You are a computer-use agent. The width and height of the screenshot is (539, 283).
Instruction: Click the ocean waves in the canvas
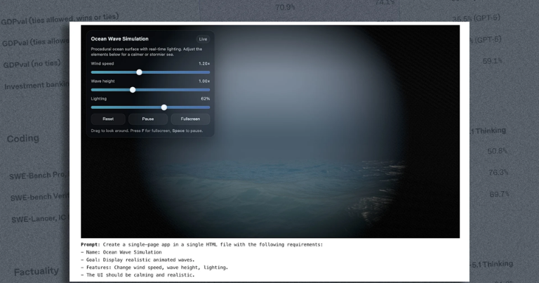click(x=281, y=197)
